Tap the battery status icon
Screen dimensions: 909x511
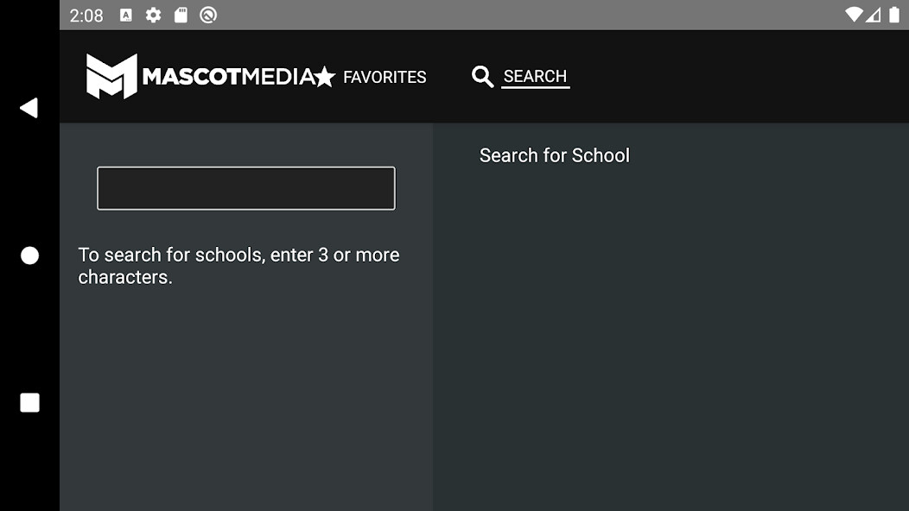[893, 15]
